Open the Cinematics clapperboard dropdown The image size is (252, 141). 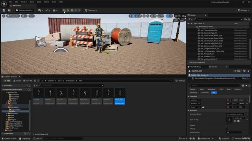[x=55, y=10]
